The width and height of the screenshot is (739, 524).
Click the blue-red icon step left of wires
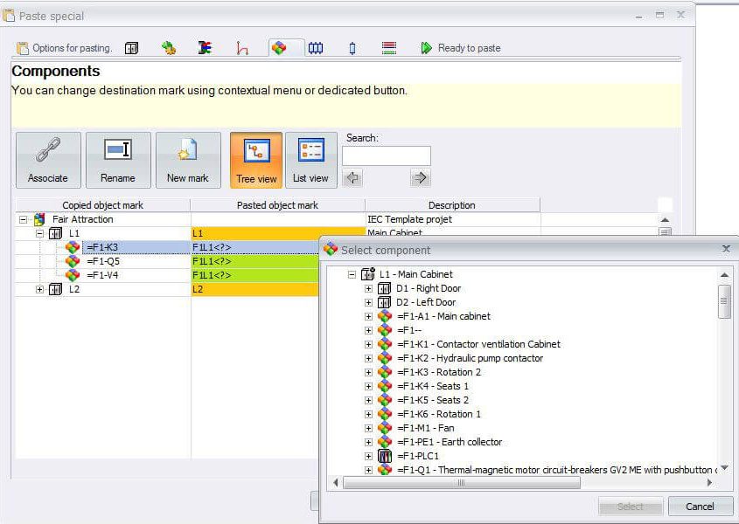(205, 48)
